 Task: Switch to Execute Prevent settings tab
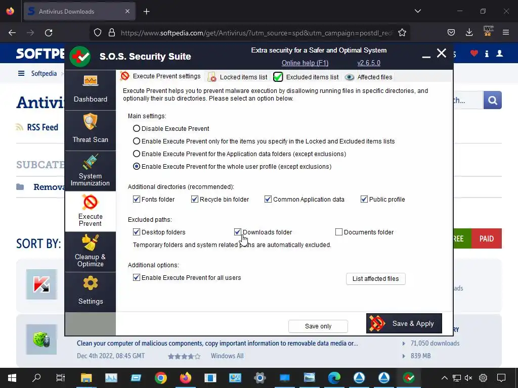point(160,76)
